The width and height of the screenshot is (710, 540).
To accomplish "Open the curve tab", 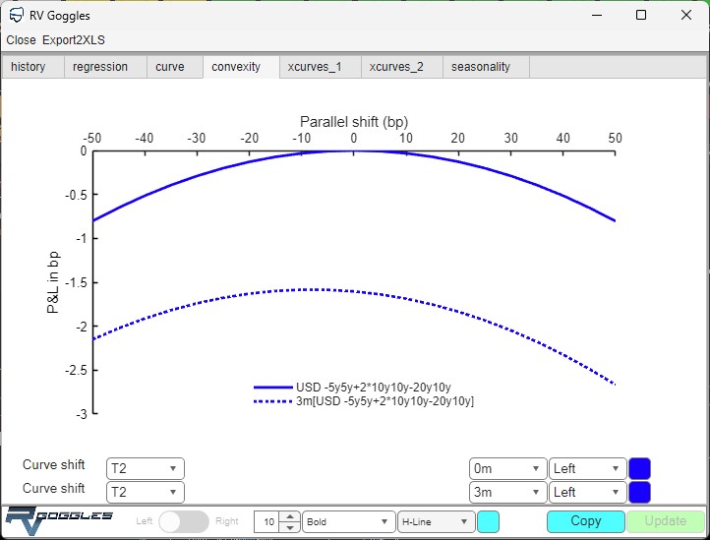I will tap(175, 67).
